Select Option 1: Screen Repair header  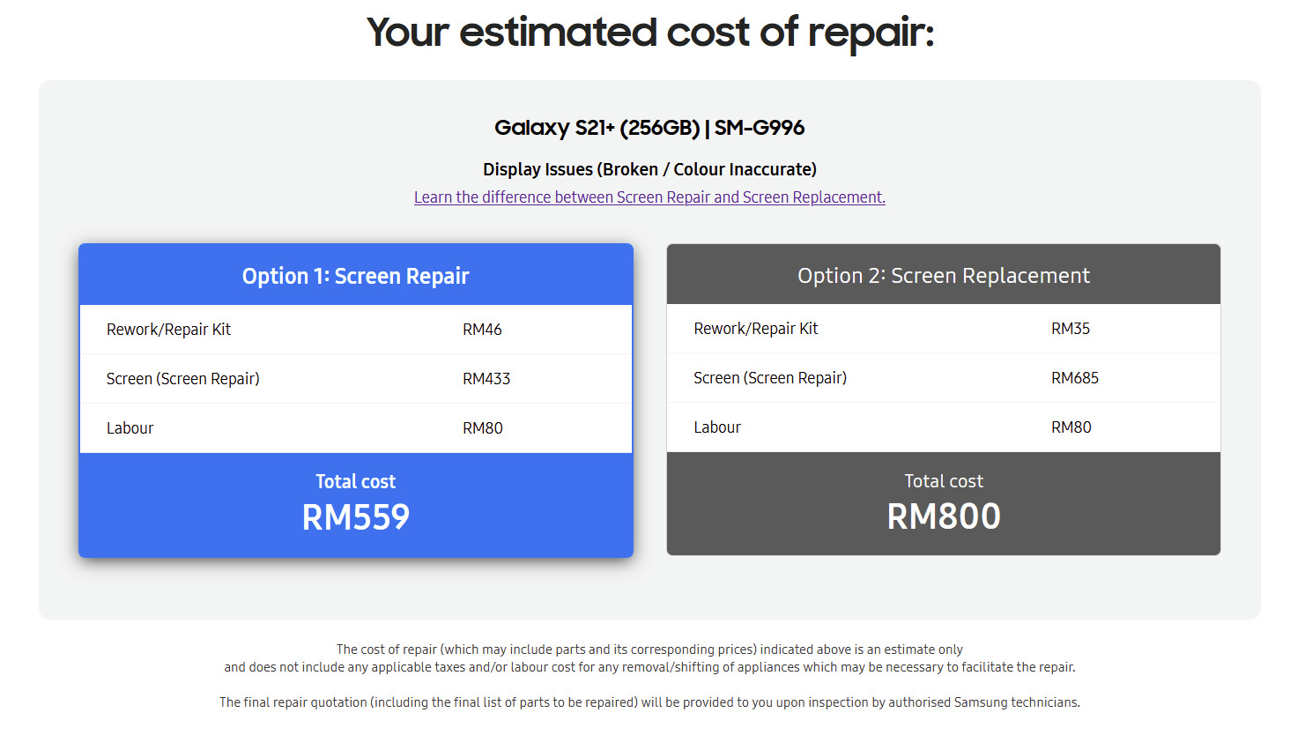tap(356, 275)
